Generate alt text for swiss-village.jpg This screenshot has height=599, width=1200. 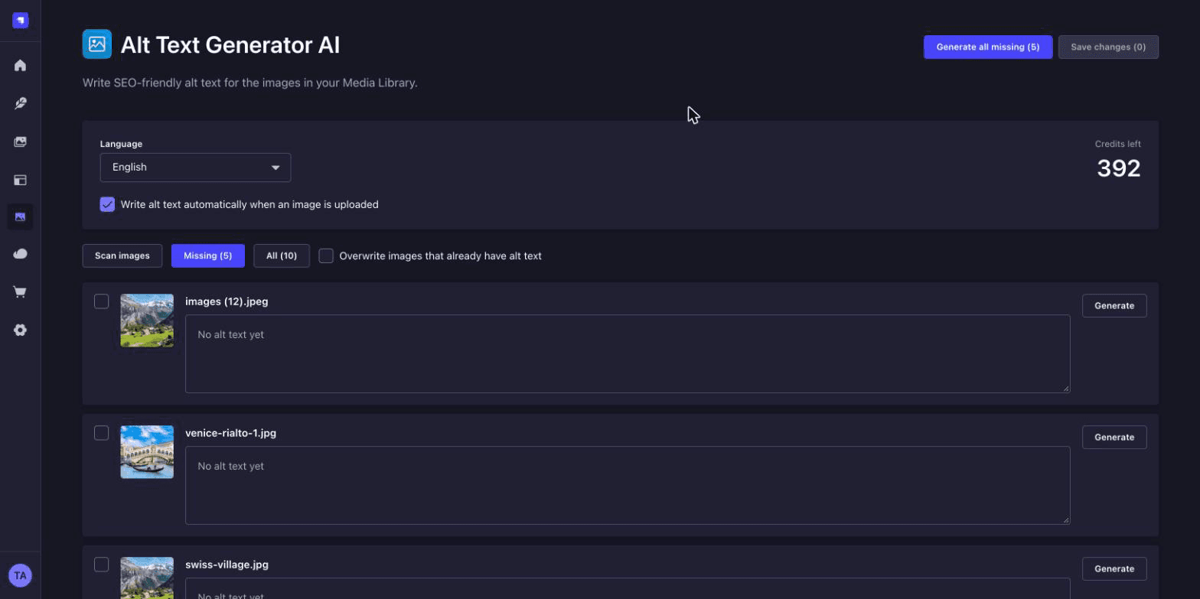click(1114, 568)
